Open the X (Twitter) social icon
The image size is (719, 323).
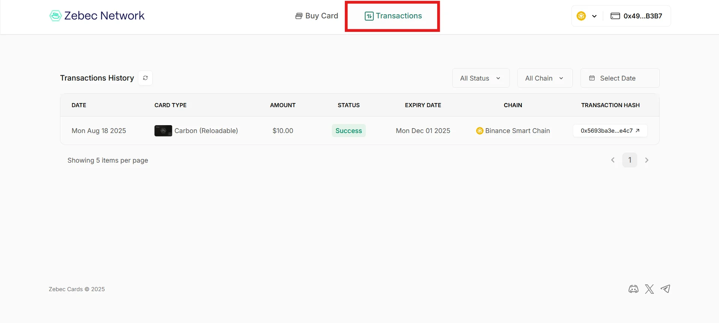coord(649,289)
